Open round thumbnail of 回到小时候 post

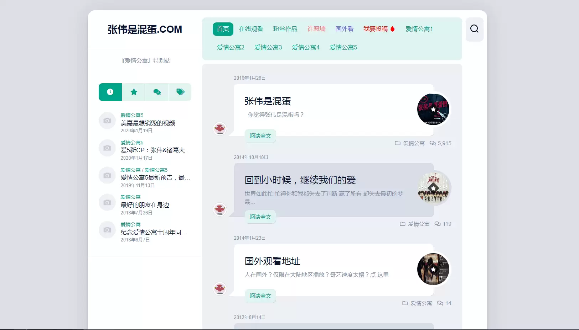point(433,188)
